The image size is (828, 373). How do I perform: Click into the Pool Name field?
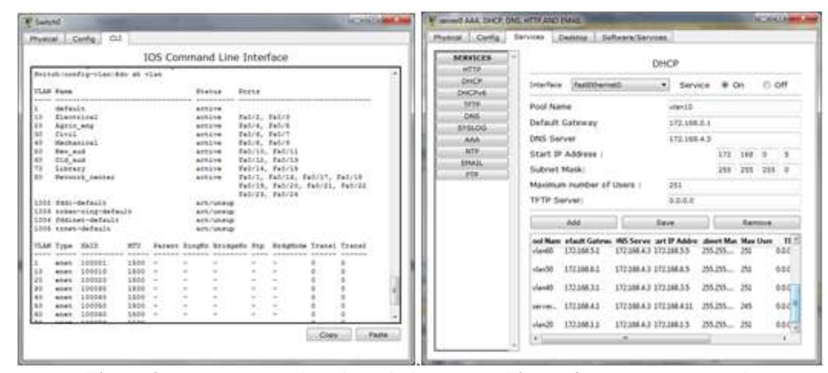tap(733, 107)
